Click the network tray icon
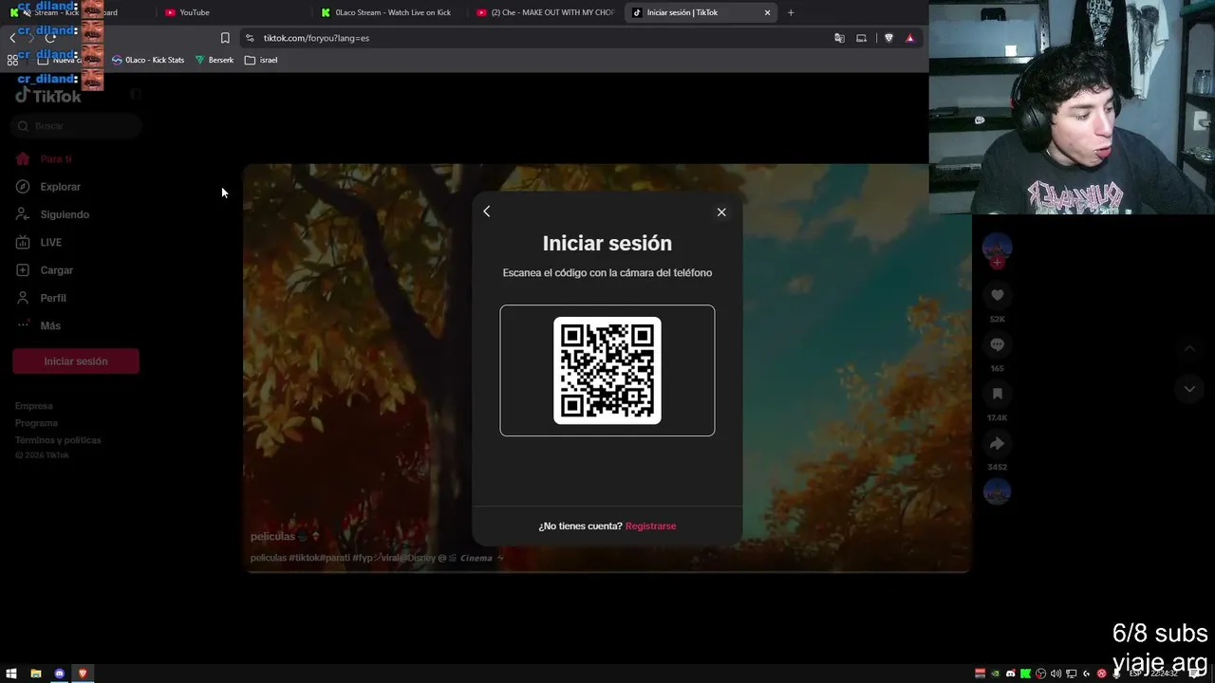 [x=1071, y=674]
